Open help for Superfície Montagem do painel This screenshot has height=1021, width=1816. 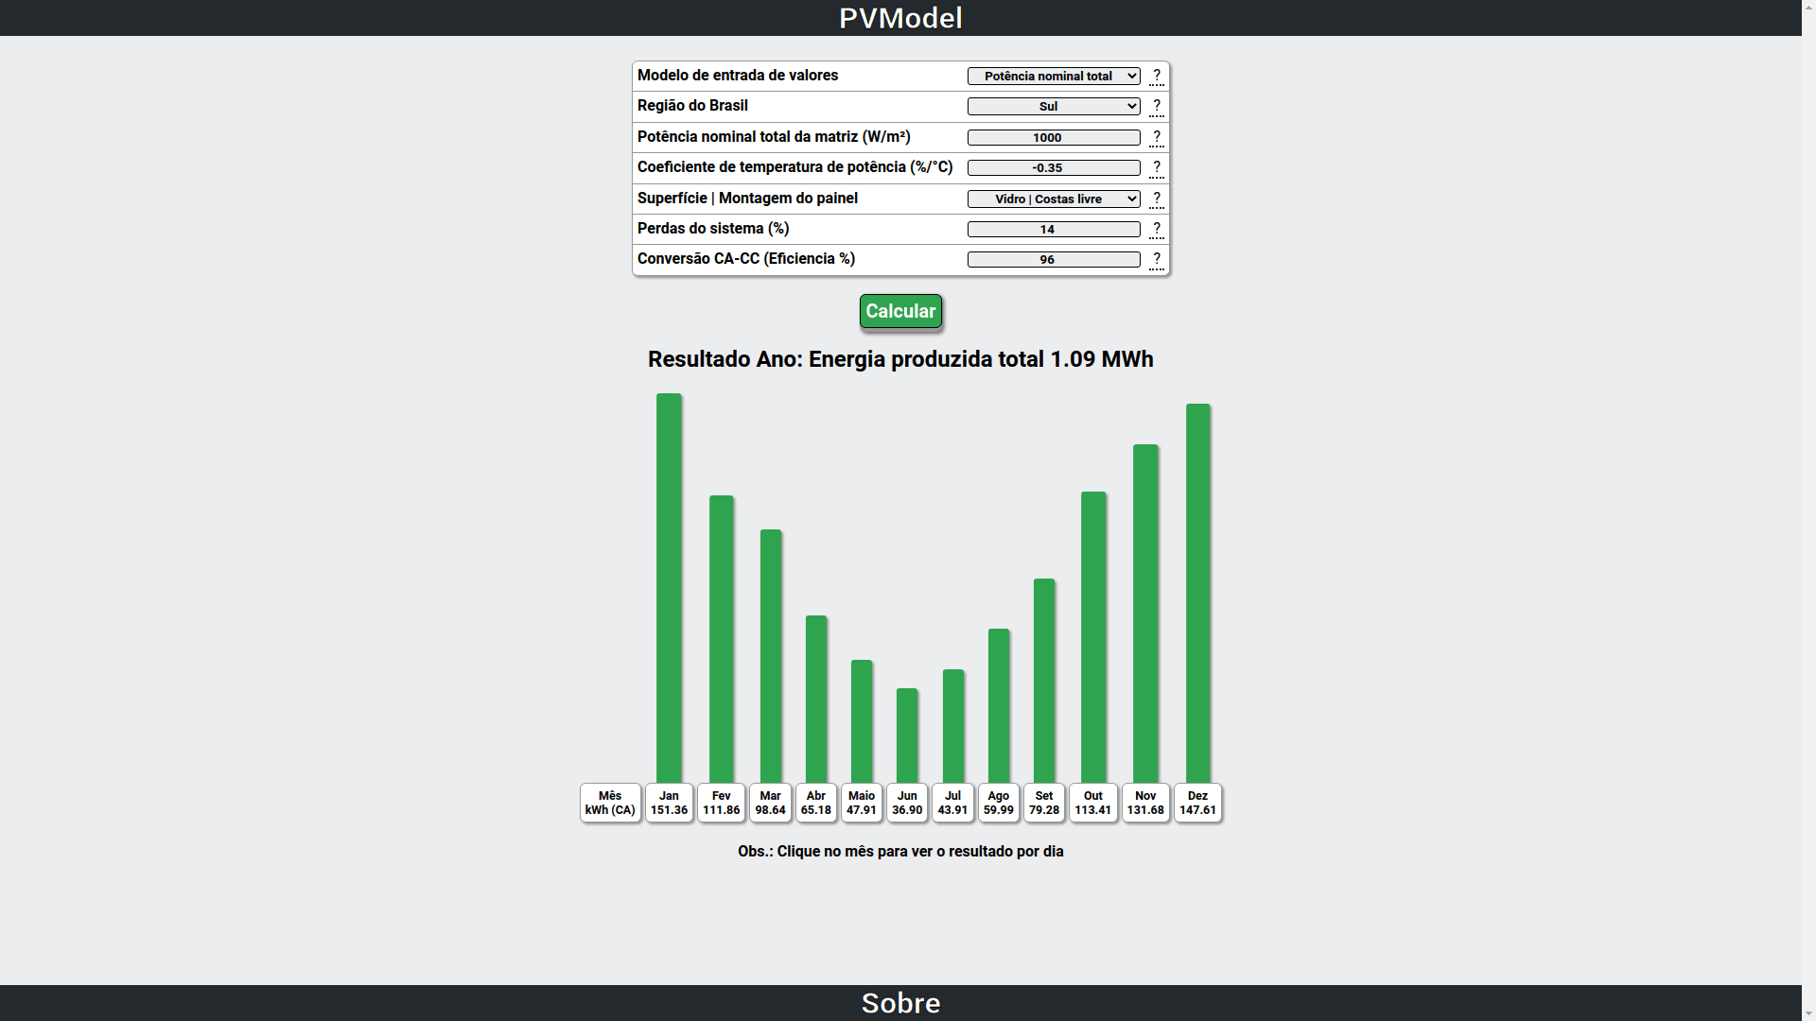pos(1156,199)
